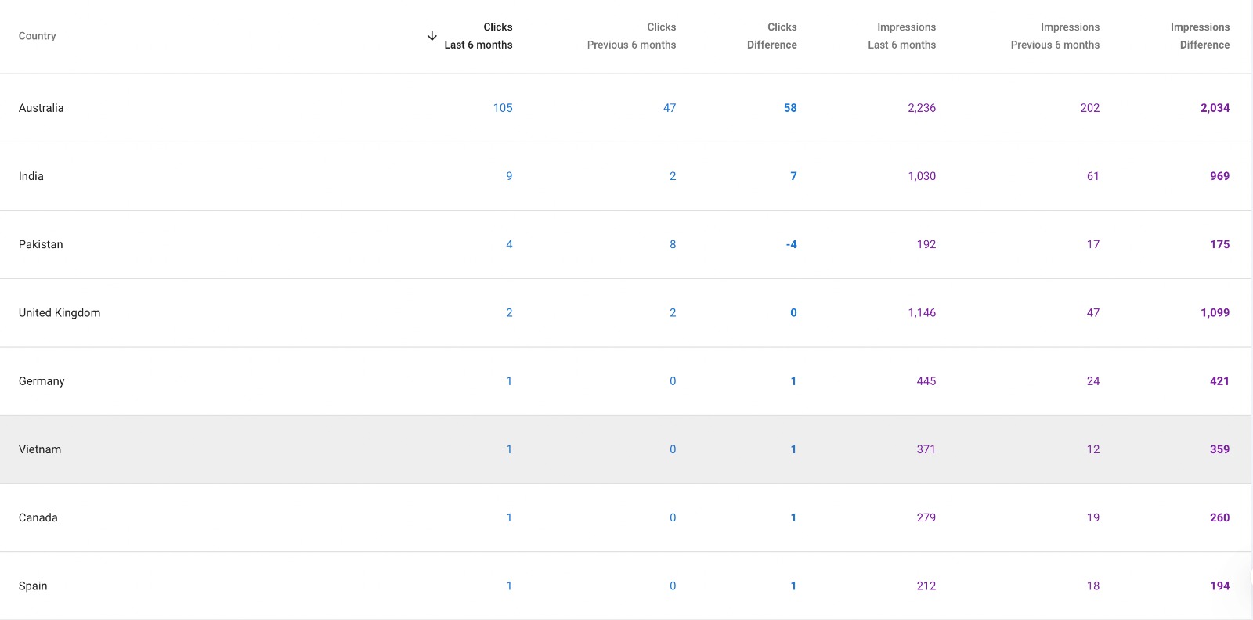Screen dimensions: 1253x620
Task: Open the India row
Action: coord(31,176)
